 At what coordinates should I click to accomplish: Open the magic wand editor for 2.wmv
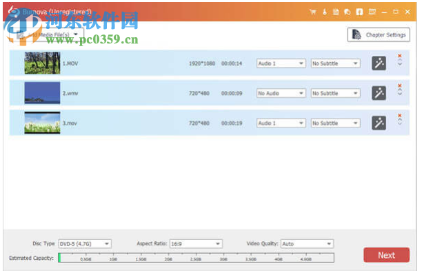coord(379,93)
